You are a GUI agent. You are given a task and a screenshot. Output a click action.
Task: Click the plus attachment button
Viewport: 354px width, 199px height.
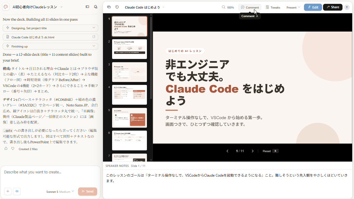coord(8,191)
